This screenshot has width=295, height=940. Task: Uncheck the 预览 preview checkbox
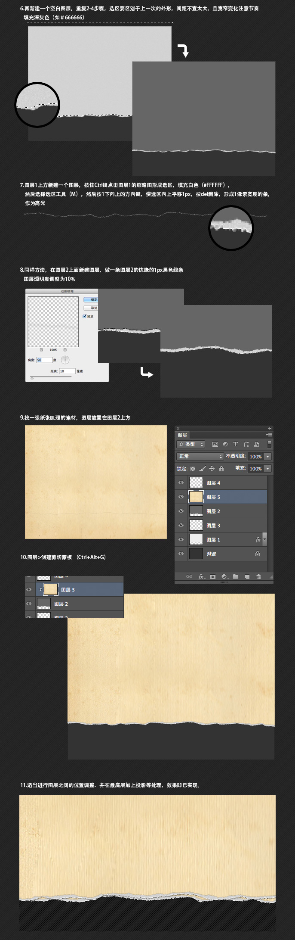[85, 316]
